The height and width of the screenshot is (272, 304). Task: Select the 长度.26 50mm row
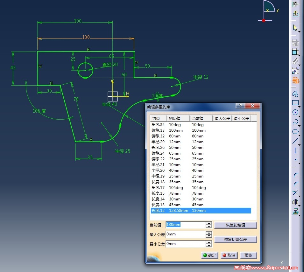[x=201, y=147]
